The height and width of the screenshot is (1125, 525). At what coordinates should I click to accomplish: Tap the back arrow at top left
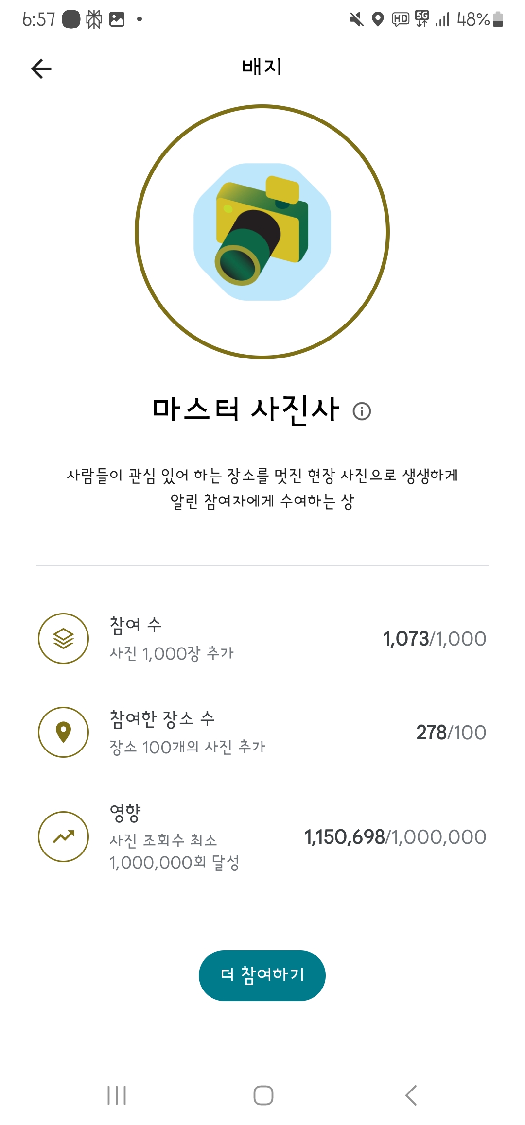(x=41, y=68)
